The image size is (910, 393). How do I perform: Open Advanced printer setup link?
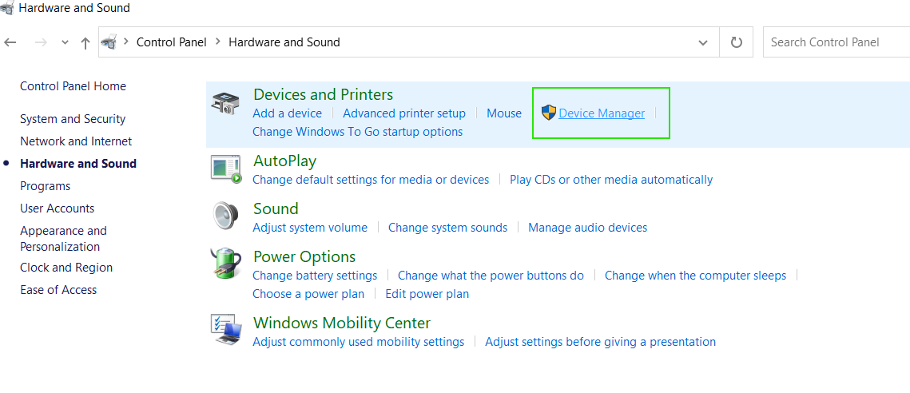click(404, 113)
